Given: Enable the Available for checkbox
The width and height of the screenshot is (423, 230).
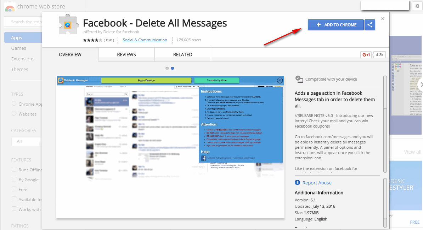Looking at the screenshot, I should pyautogui.click(x=14, y=199).
